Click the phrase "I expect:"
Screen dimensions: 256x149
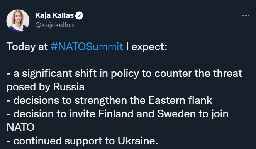[147, 47]
